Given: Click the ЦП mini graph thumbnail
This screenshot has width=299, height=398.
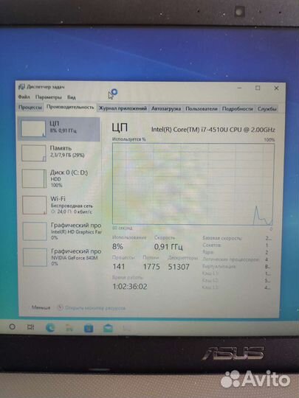Looking at the screenshot, I should point(33,129).
